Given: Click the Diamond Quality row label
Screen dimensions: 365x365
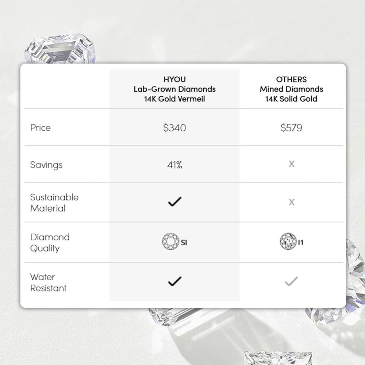Looking at the screenshot, I should point(50,242).
